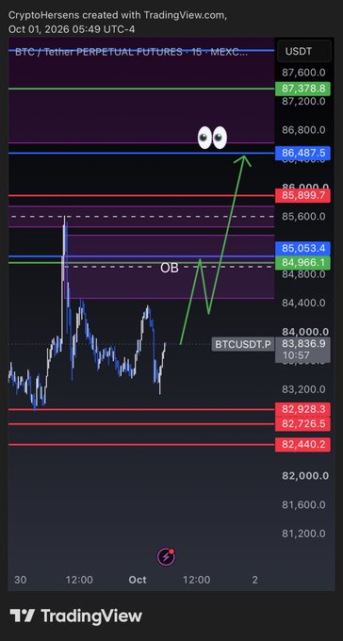The height and width of the screenshot is (641, 343).
Task: Click the 82,928.3 red price label
Action: click(x=302, y=409)
